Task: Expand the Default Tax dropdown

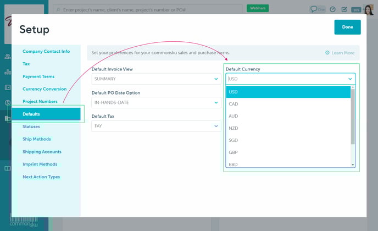Action: [x=216, y=127]
